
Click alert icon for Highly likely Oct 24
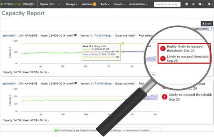(163, 48)
